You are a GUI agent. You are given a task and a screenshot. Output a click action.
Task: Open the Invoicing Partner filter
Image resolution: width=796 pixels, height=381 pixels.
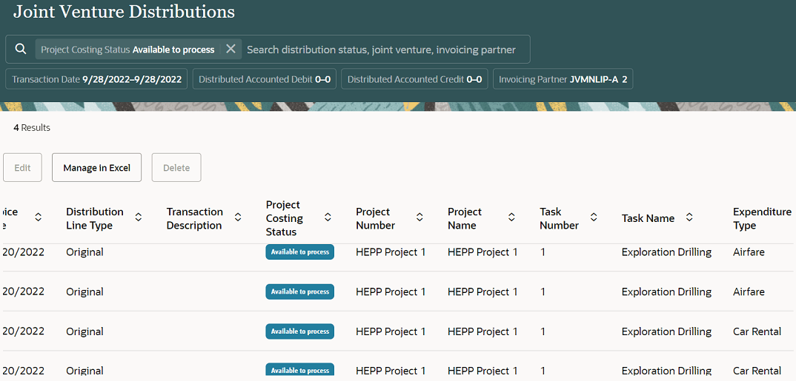[563, 79]
